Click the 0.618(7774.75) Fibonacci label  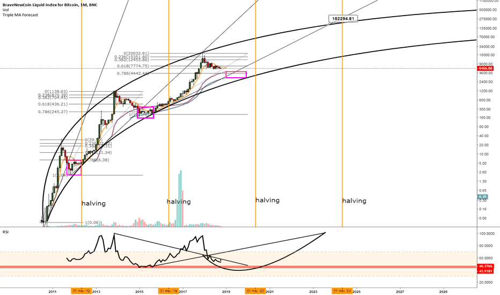click(133, 66)
